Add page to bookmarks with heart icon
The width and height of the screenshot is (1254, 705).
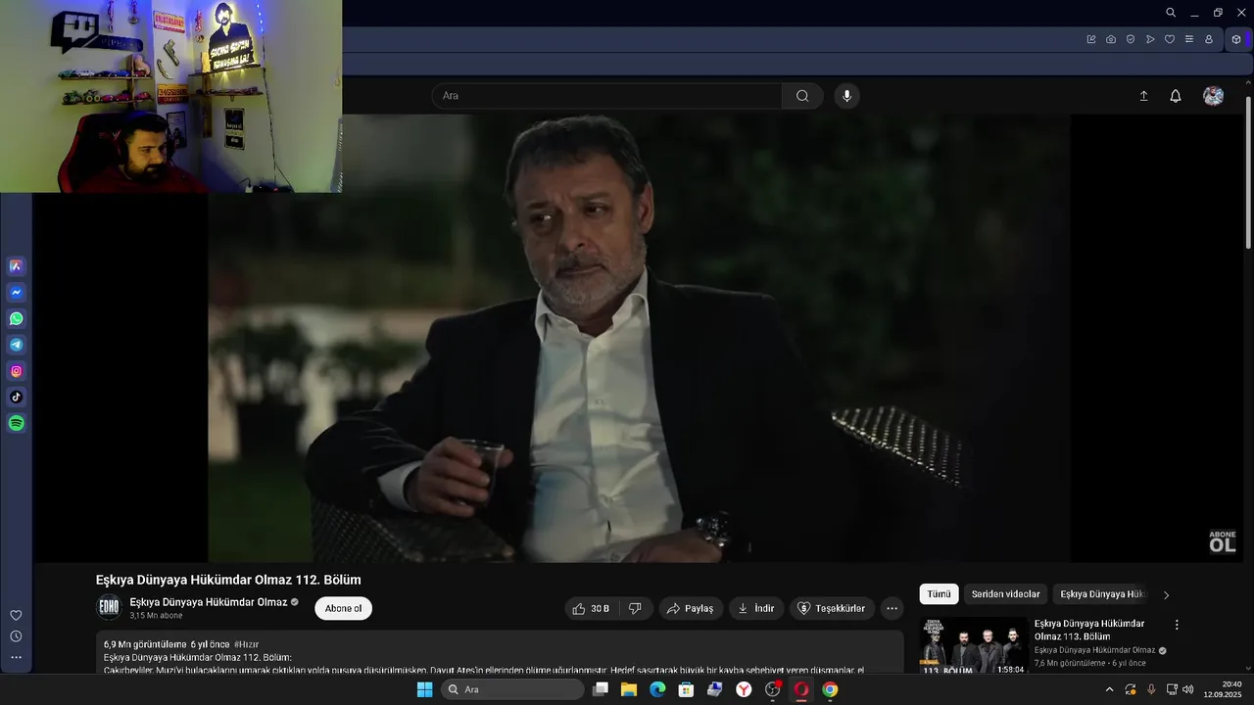[1170, 39]
